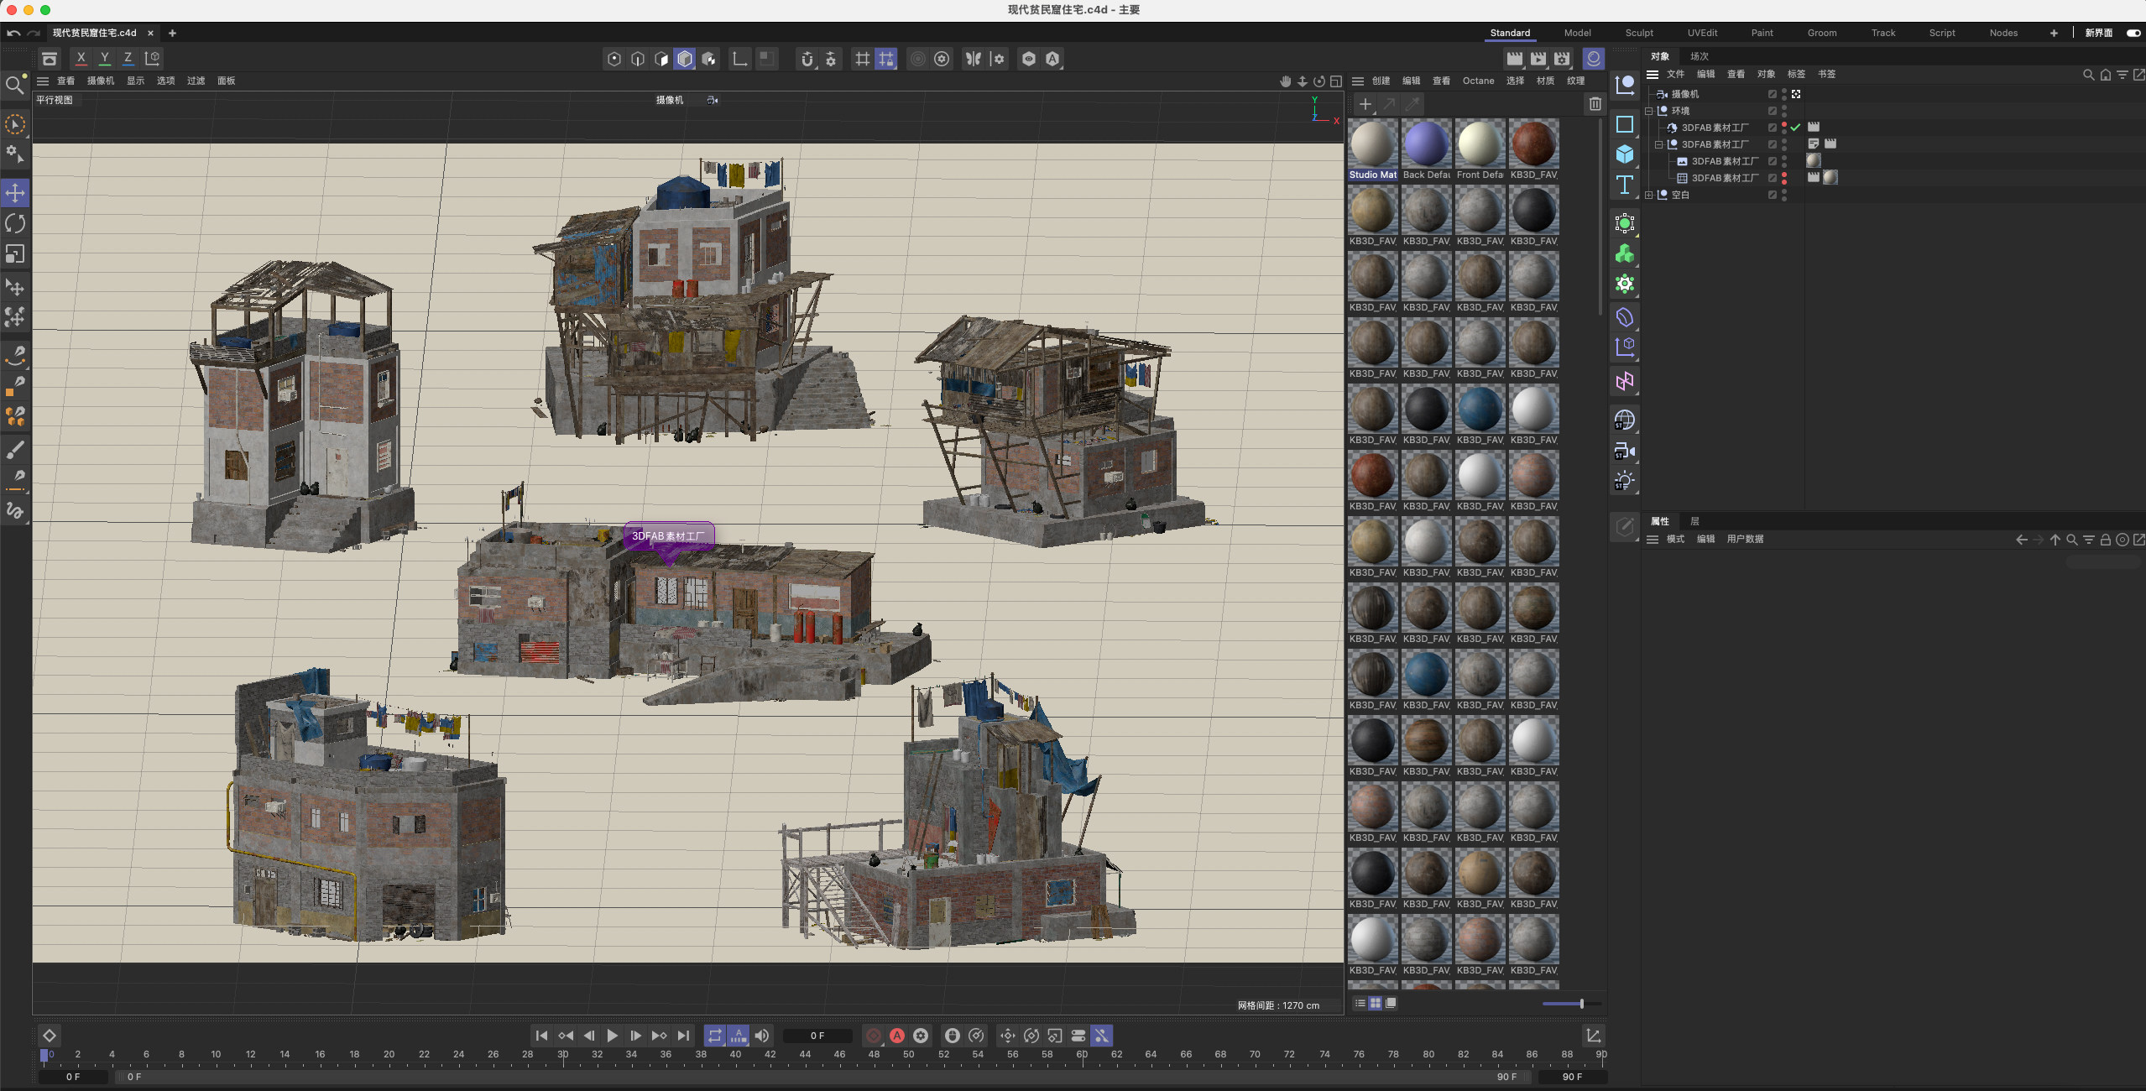Collapse the nested 3DFAB素材工厂 group node
Screen dimensions: 2146x1091
(x=1658, y=144)
